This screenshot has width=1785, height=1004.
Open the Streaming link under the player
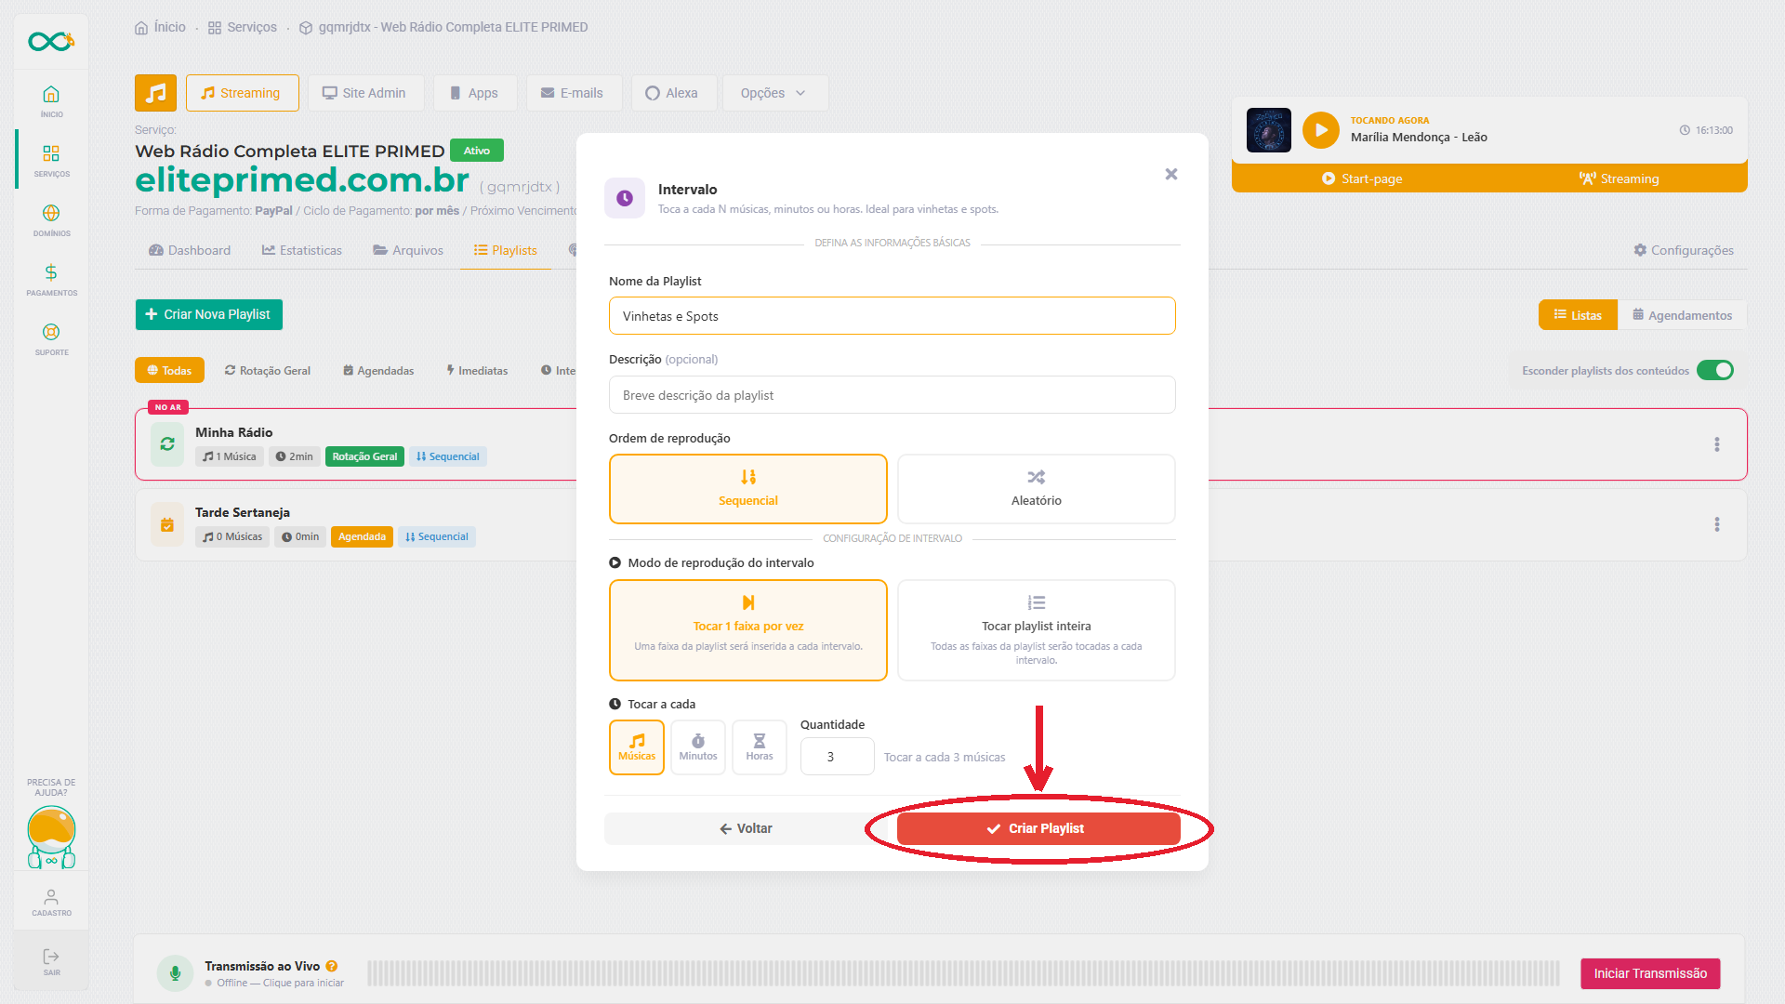point(1619,178)
